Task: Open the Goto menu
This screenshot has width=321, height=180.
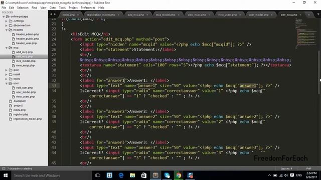Action: (52, 8)
